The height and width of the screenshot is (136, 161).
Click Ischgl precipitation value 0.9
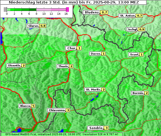[x=142, y=29]
